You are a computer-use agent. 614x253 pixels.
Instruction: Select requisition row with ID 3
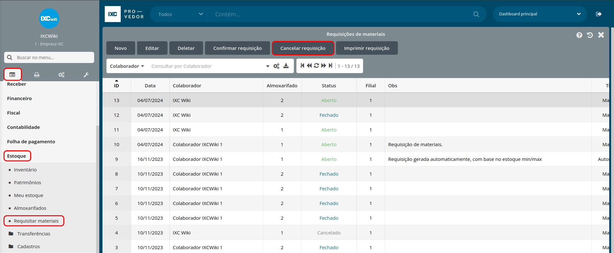pos(356,247)
